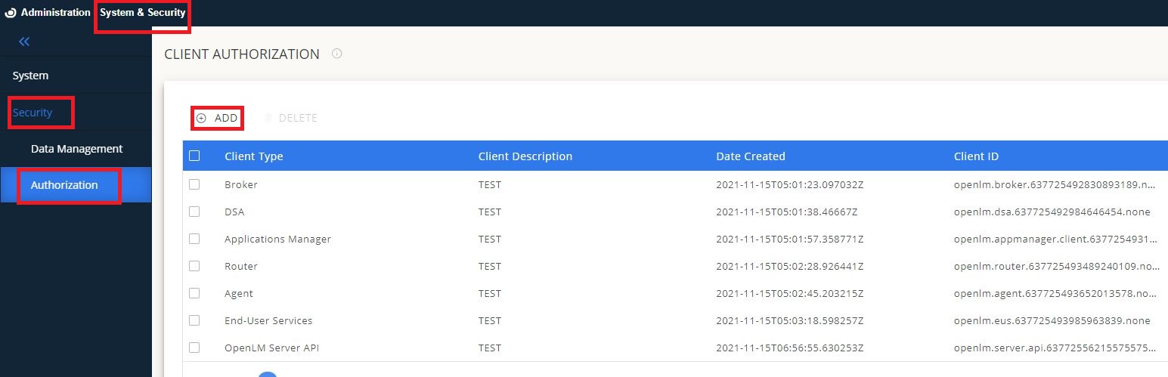Image resolution: width=1168 pixels, height=377 pixels.
Task: Sort table by Date Created header
Action: pyautogui.click(x=750, y=156)
